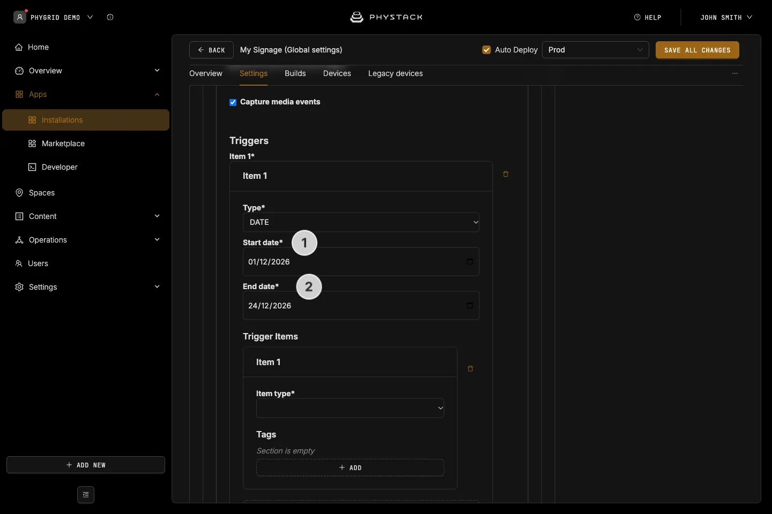Click Add button under Tags

(x=350, y=467)
